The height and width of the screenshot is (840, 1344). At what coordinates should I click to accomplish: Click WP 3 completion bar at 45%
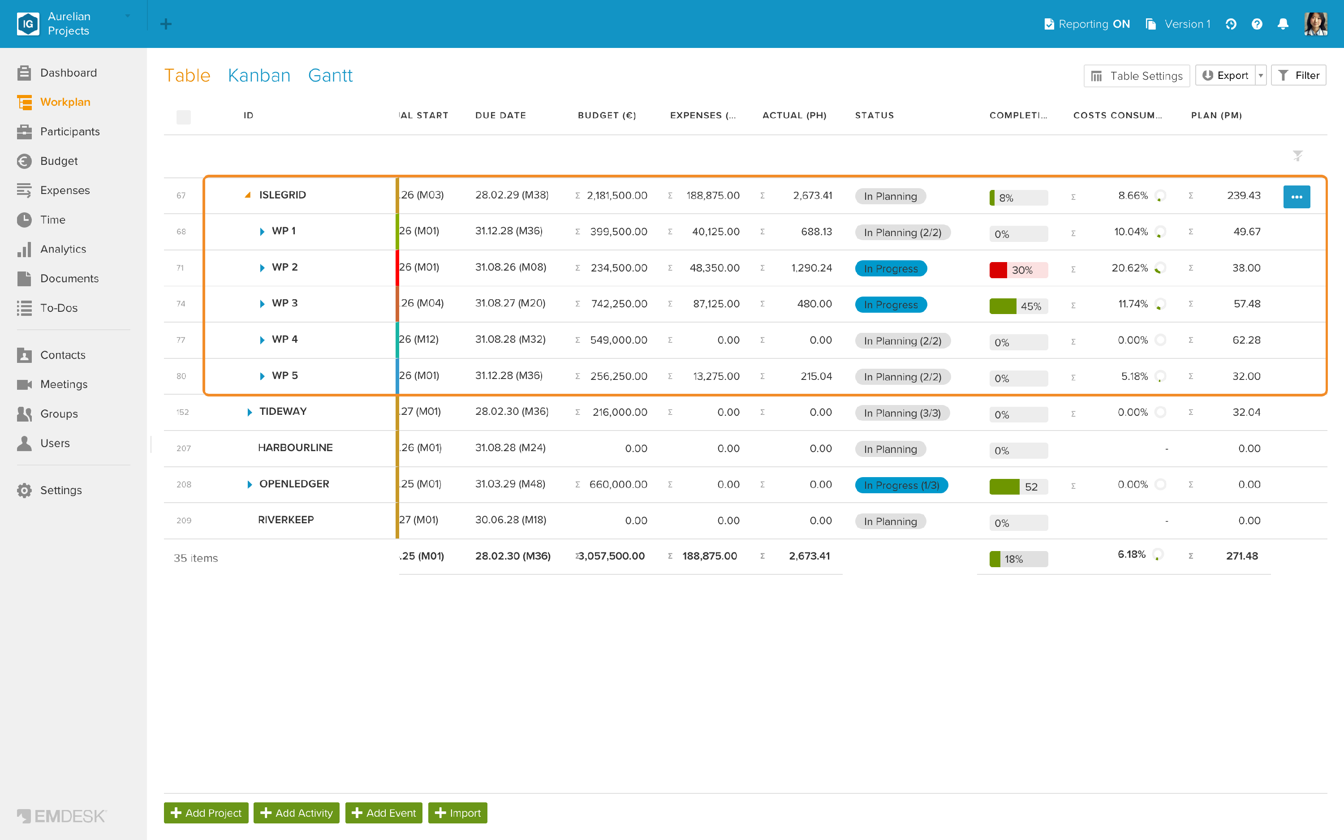[x=1019, y=306]
